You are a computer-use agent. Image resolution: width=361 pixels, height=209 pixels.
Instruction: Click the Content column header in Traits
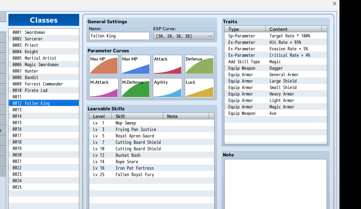294,29
